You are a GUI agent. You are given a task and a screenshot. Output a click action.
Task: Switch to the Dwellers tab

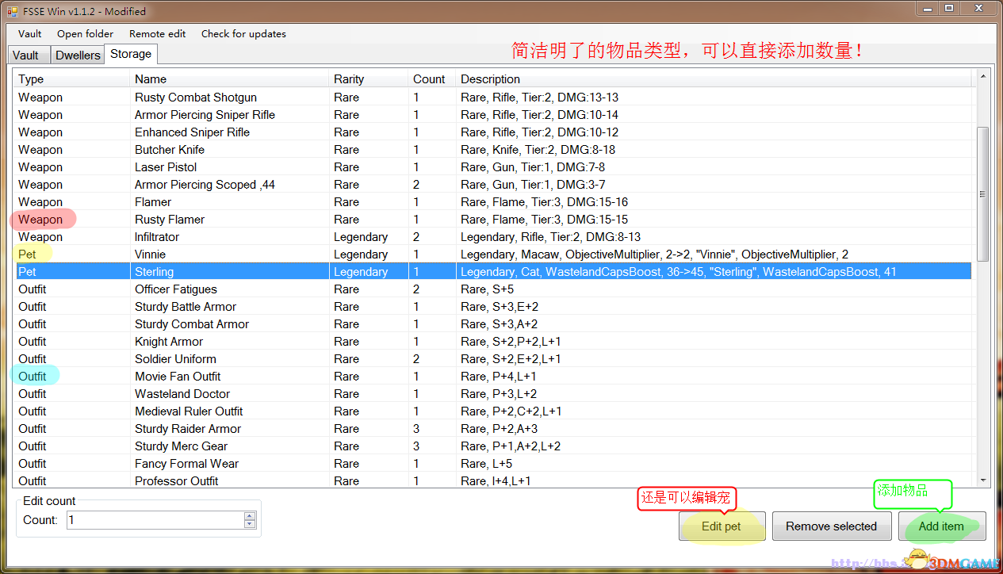[x=78, y=55]
